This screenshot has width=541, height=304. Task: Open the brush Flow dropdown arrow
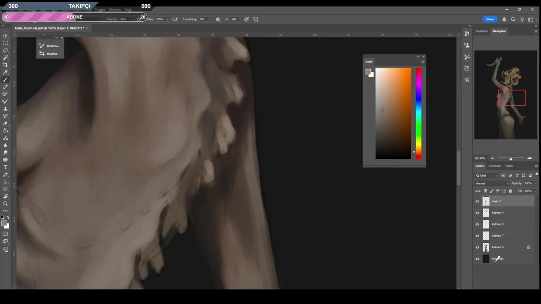[x=167, y=19]
